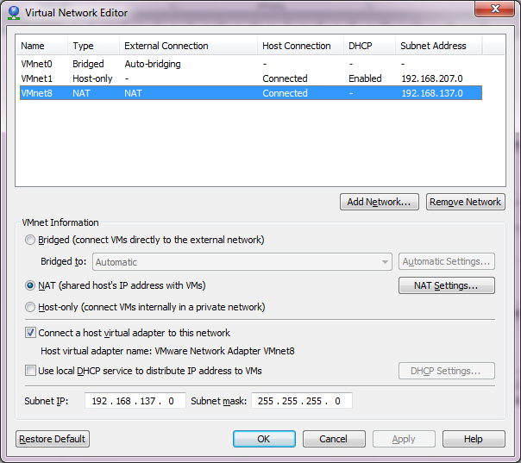Open the Bridged to Automatic dropdown
Screen dimensions: 521x463
click(x=242, y=262)
